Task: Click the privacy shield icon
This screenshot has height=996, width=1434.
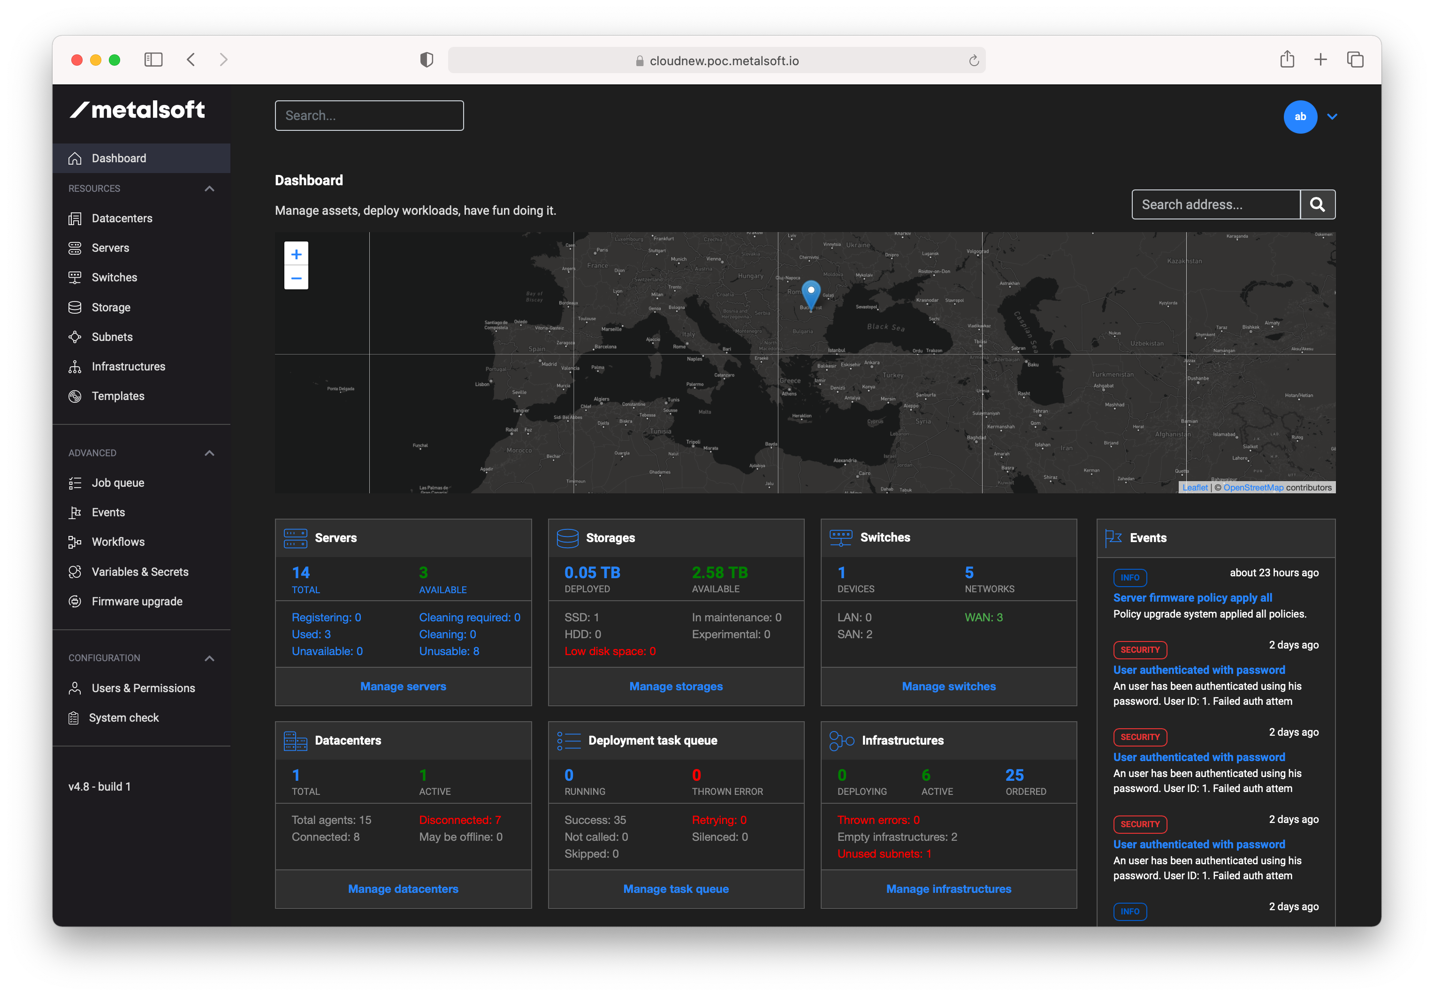Action: click(x=427, y=60)
